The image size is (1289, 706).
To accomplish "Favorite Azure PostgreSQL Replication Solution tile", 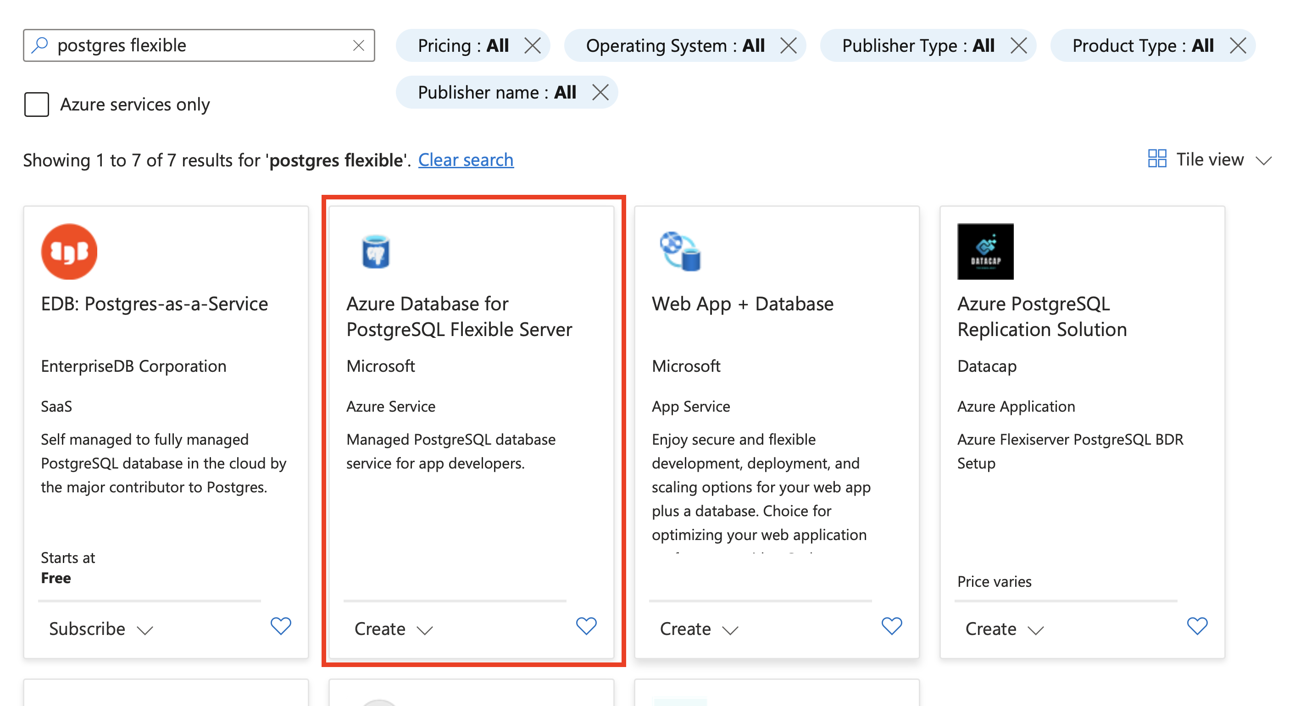I will pyautogui.click(x=1196, y=625).
